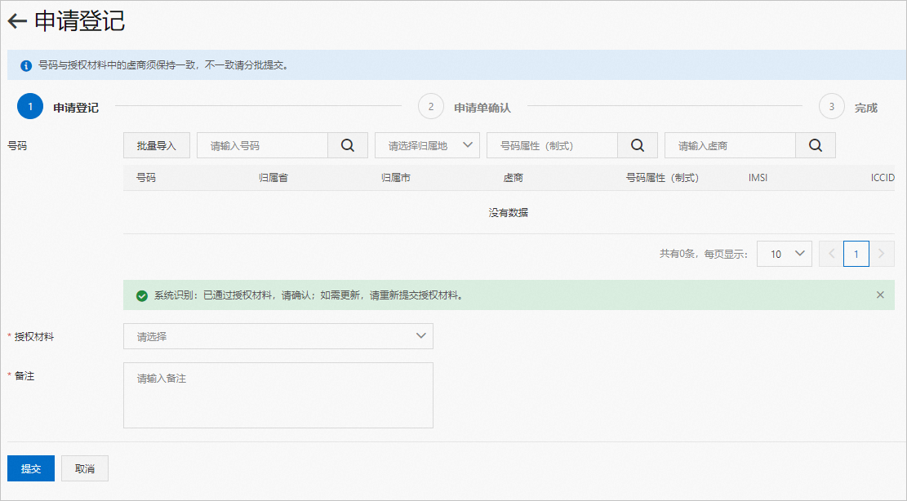Click the search icon next to 号码属性（制式）

click(637, 144)
